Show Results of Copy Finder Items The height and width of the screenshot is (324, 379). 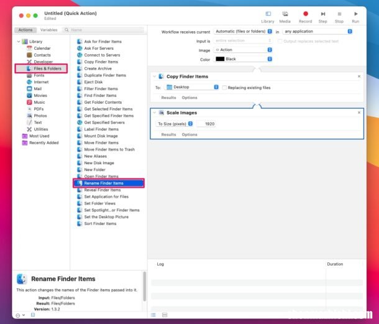[x=168, y=98]
